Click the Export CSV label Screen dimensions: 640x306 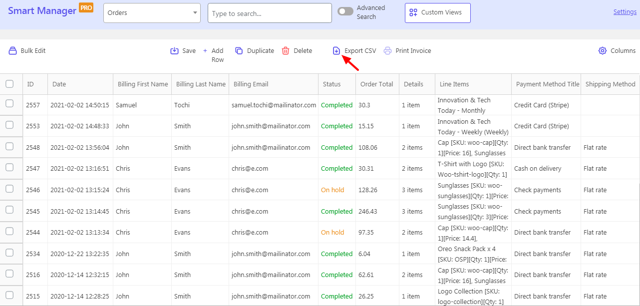click(x=360, y=50)
